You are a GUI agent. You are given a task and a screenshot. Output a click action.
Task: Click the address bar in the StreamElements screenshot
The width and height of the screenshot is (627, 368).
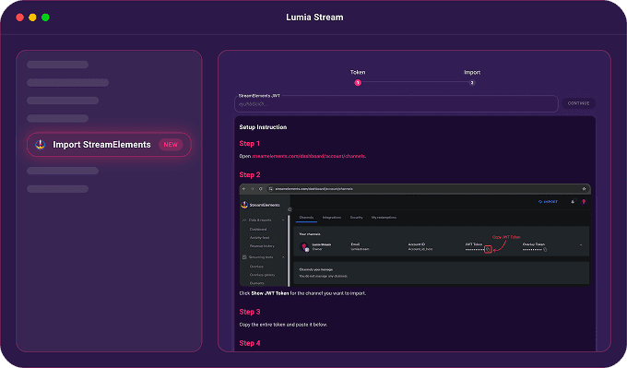[428, 189]
